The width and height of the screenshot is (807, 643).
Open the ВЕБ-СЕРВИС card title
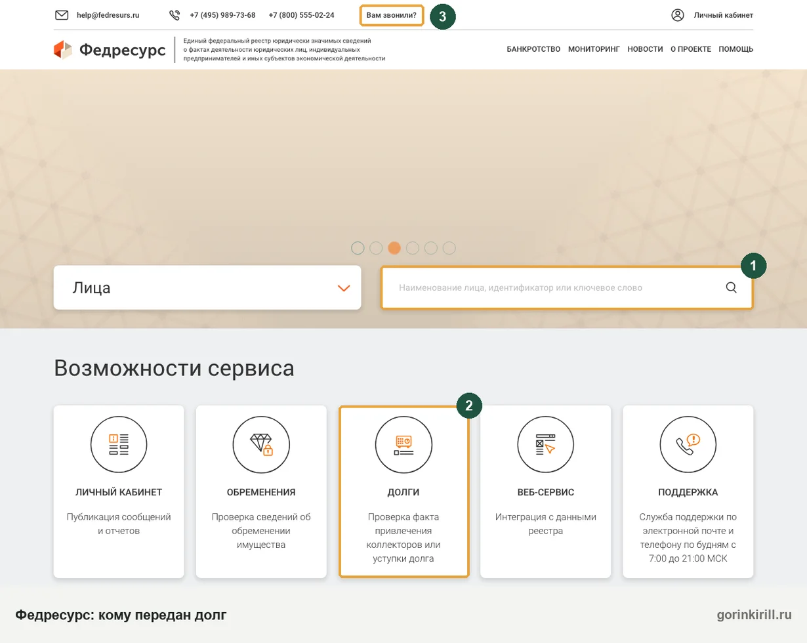[546, 492]
